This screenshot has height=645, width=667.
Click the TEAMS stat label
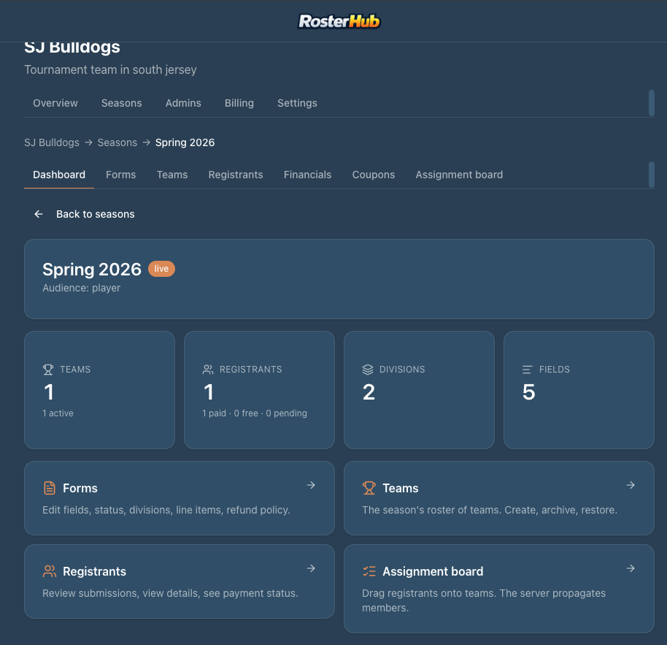point(75,370)
